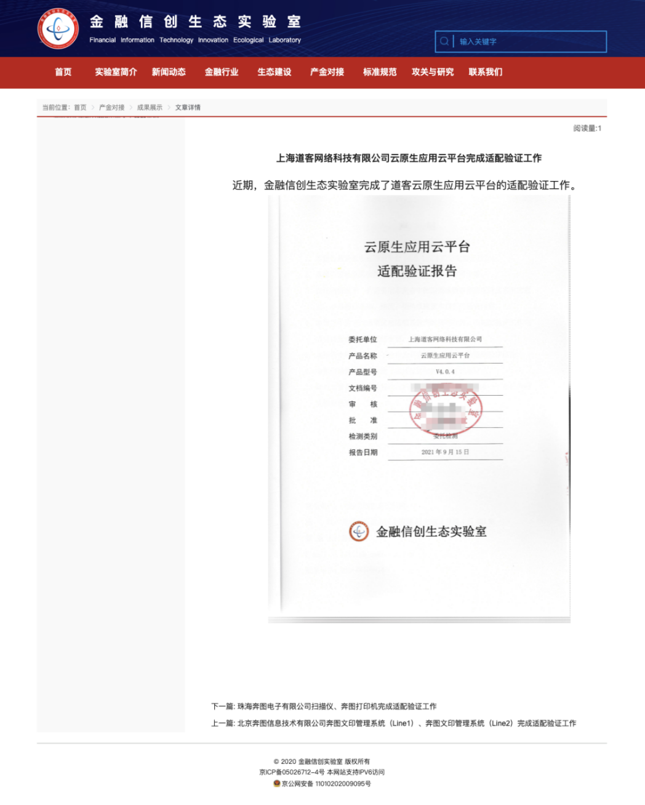Click the 阅读量:1 read count text
The image size is (645, 805).
tap(587, 128)
